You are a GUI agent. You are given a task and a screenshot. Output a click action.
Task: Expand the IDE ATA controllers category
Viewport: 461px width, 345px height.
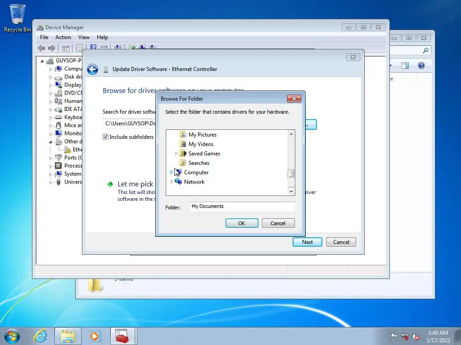[x=50, y=110]
